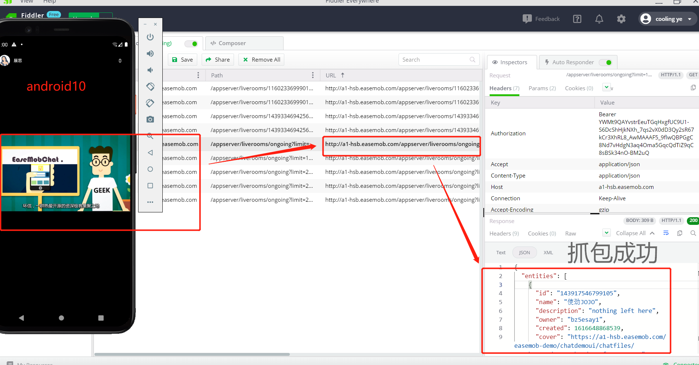
Task: Switch response view to JSON
Action: click(524, 253)
